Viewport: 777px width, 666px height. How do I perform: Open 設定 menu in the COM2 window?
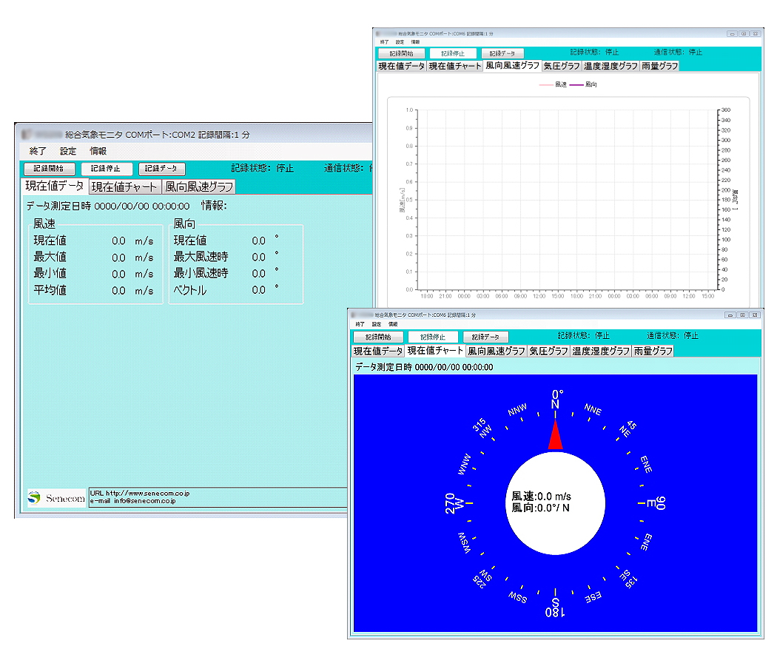(68, 151)
